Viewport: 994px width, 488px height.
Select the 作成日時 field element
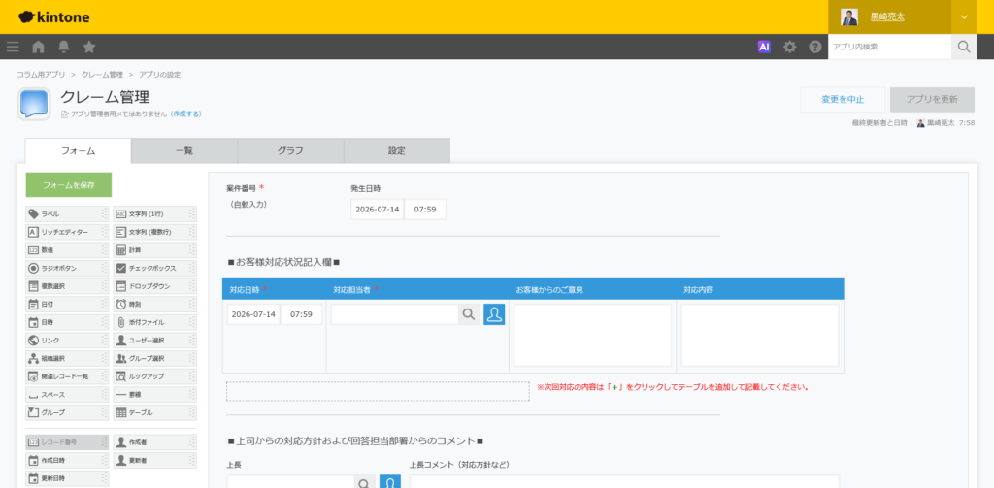(x=67, y=460)
